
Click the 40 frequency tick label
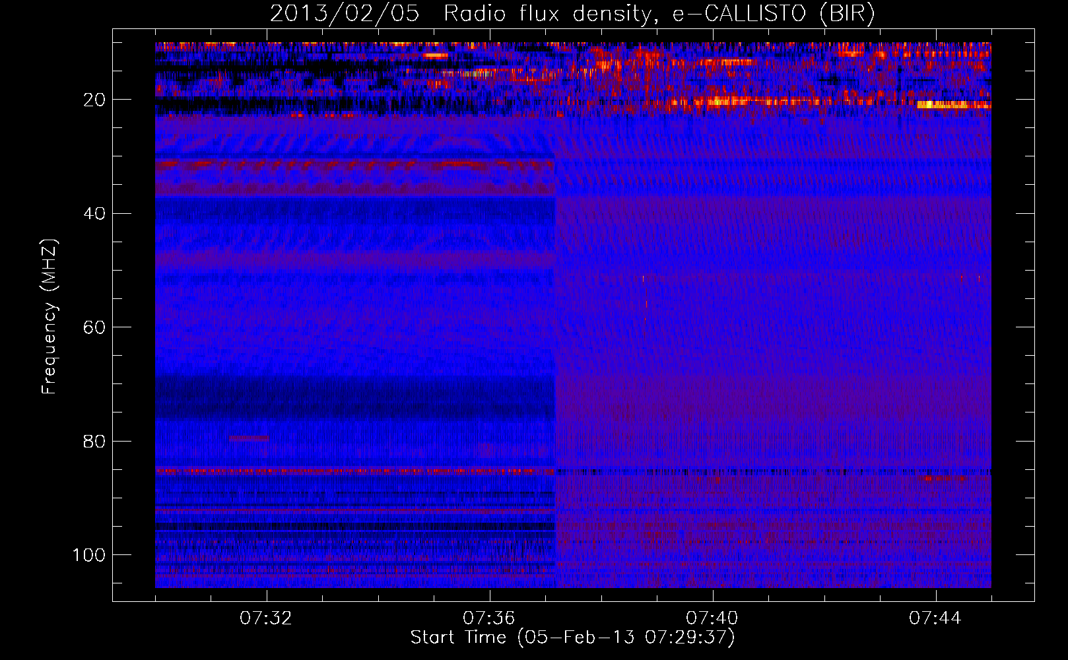click(x=94, y=214)
